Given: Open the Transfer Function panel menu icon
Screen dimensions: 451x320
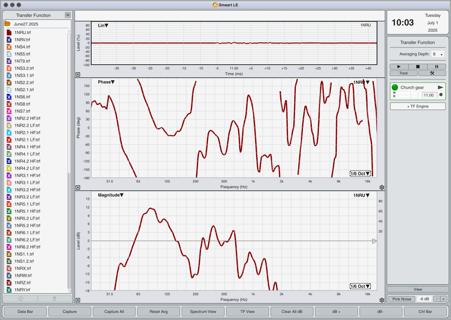Looking at the screenshot, I should (67, 15).
